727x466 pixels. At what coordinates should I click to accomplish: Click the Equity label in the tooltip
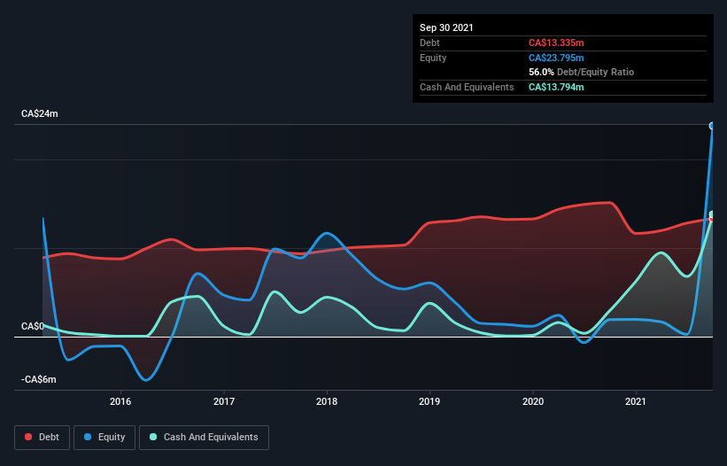433,58
